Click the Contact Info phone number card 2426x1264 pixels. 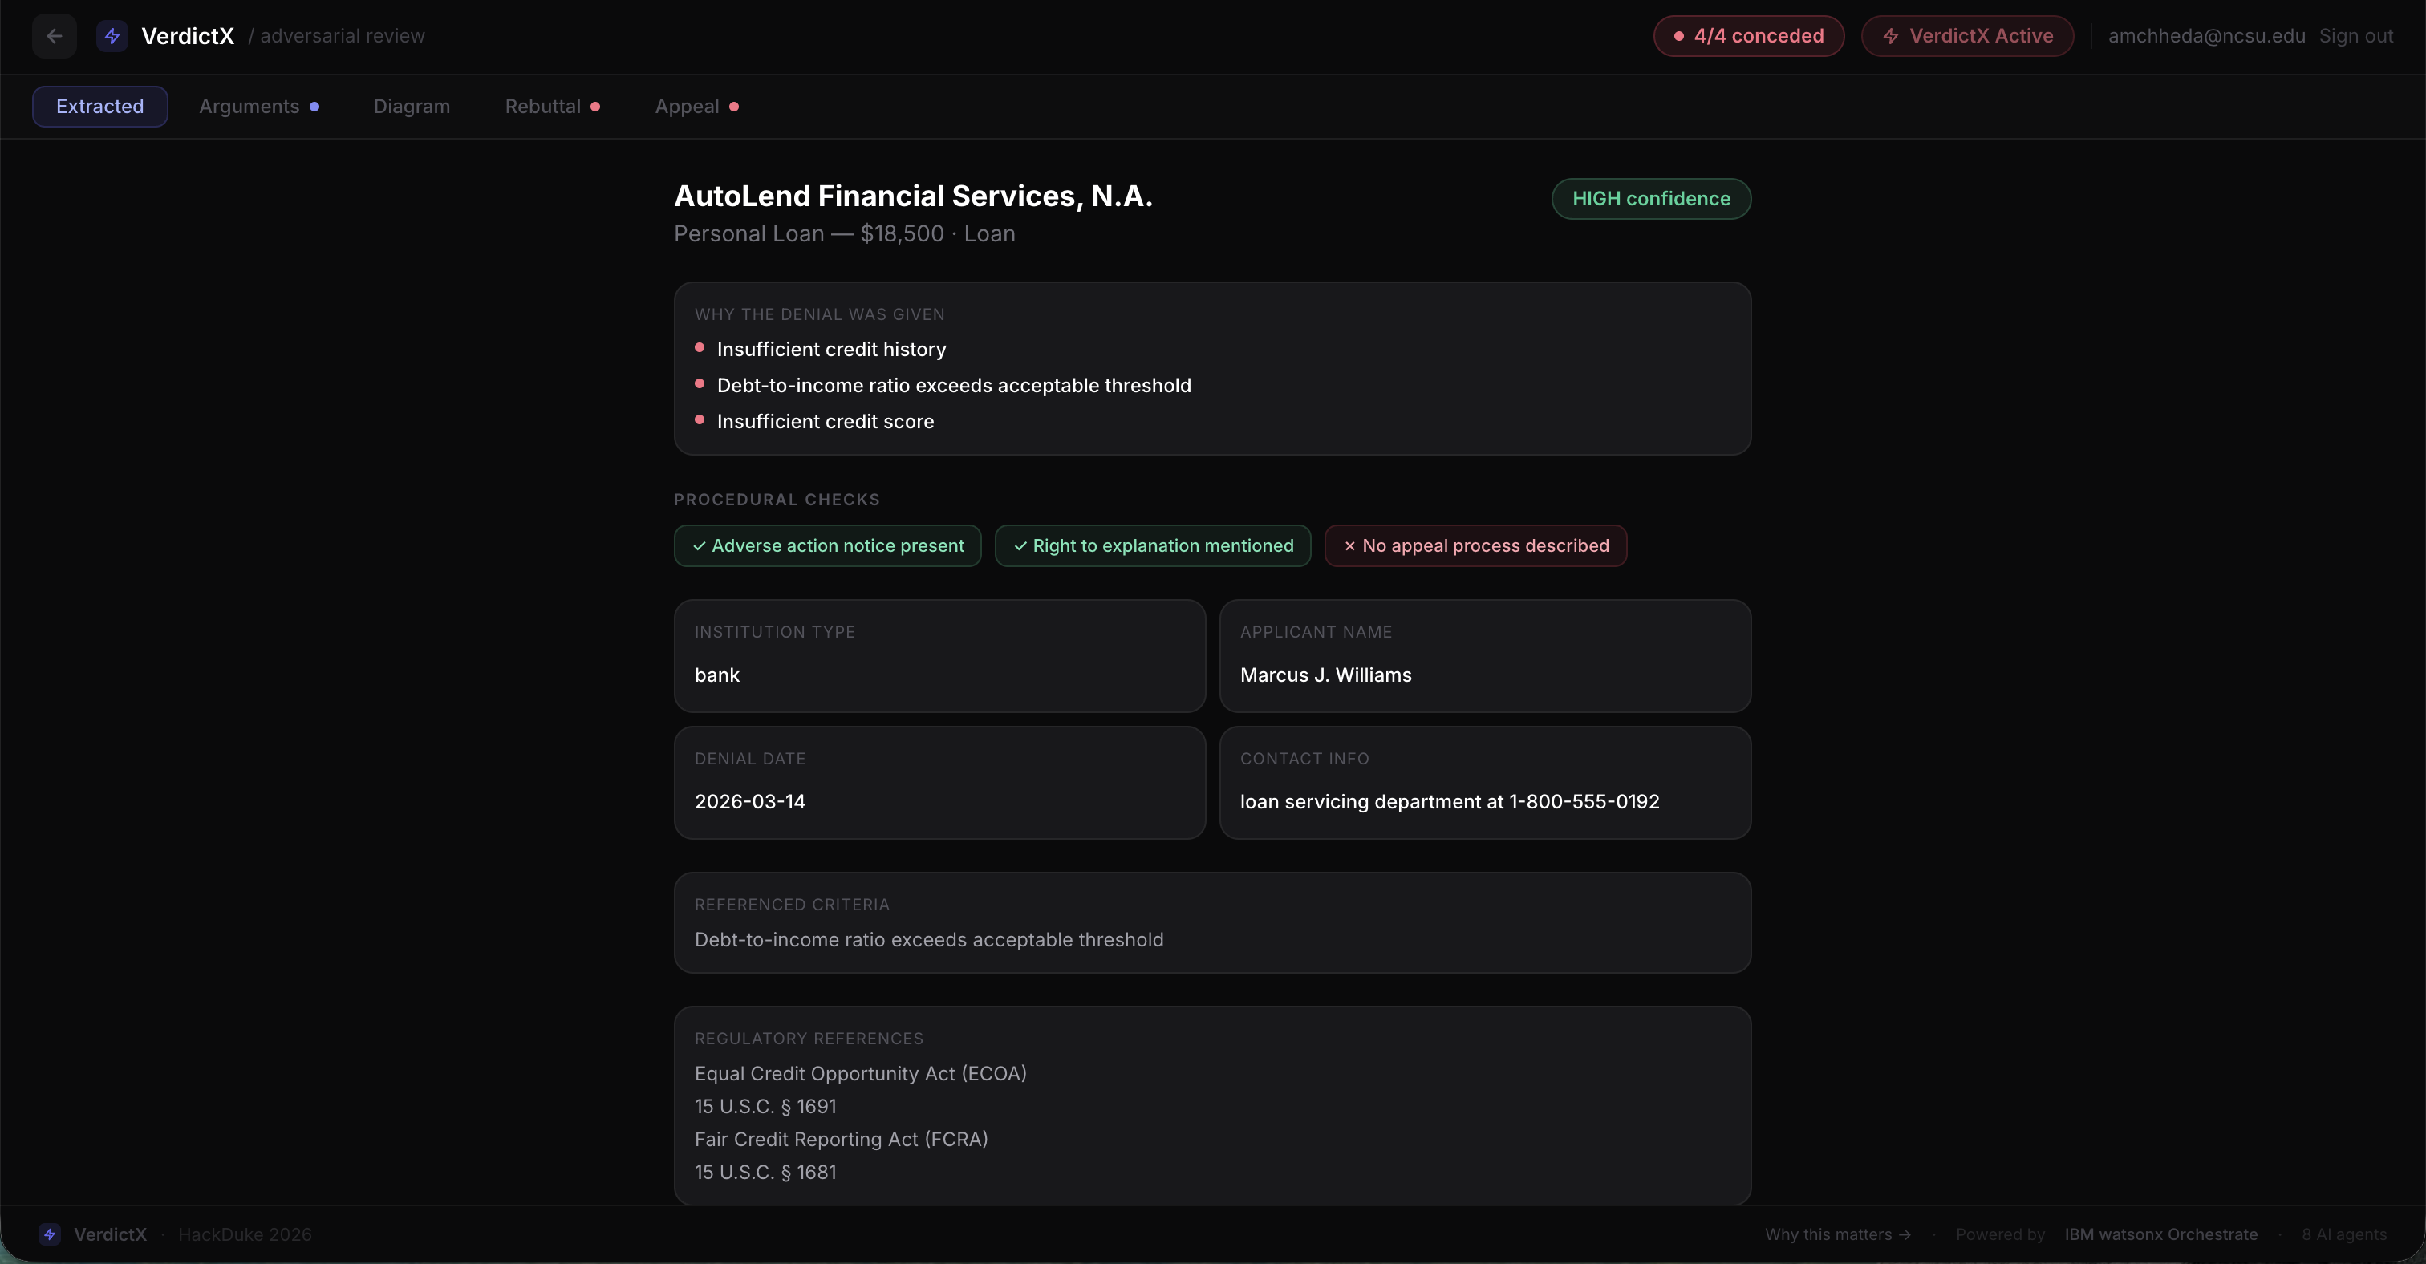click(x=1484, y=782)
